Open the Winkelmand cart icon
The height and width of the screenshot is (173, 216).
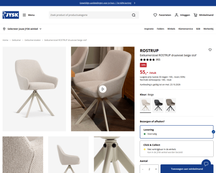(x=196, y=15)
